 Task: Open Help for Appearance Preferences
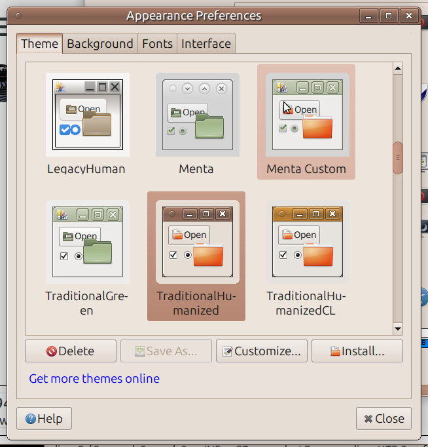click(45, 418)
